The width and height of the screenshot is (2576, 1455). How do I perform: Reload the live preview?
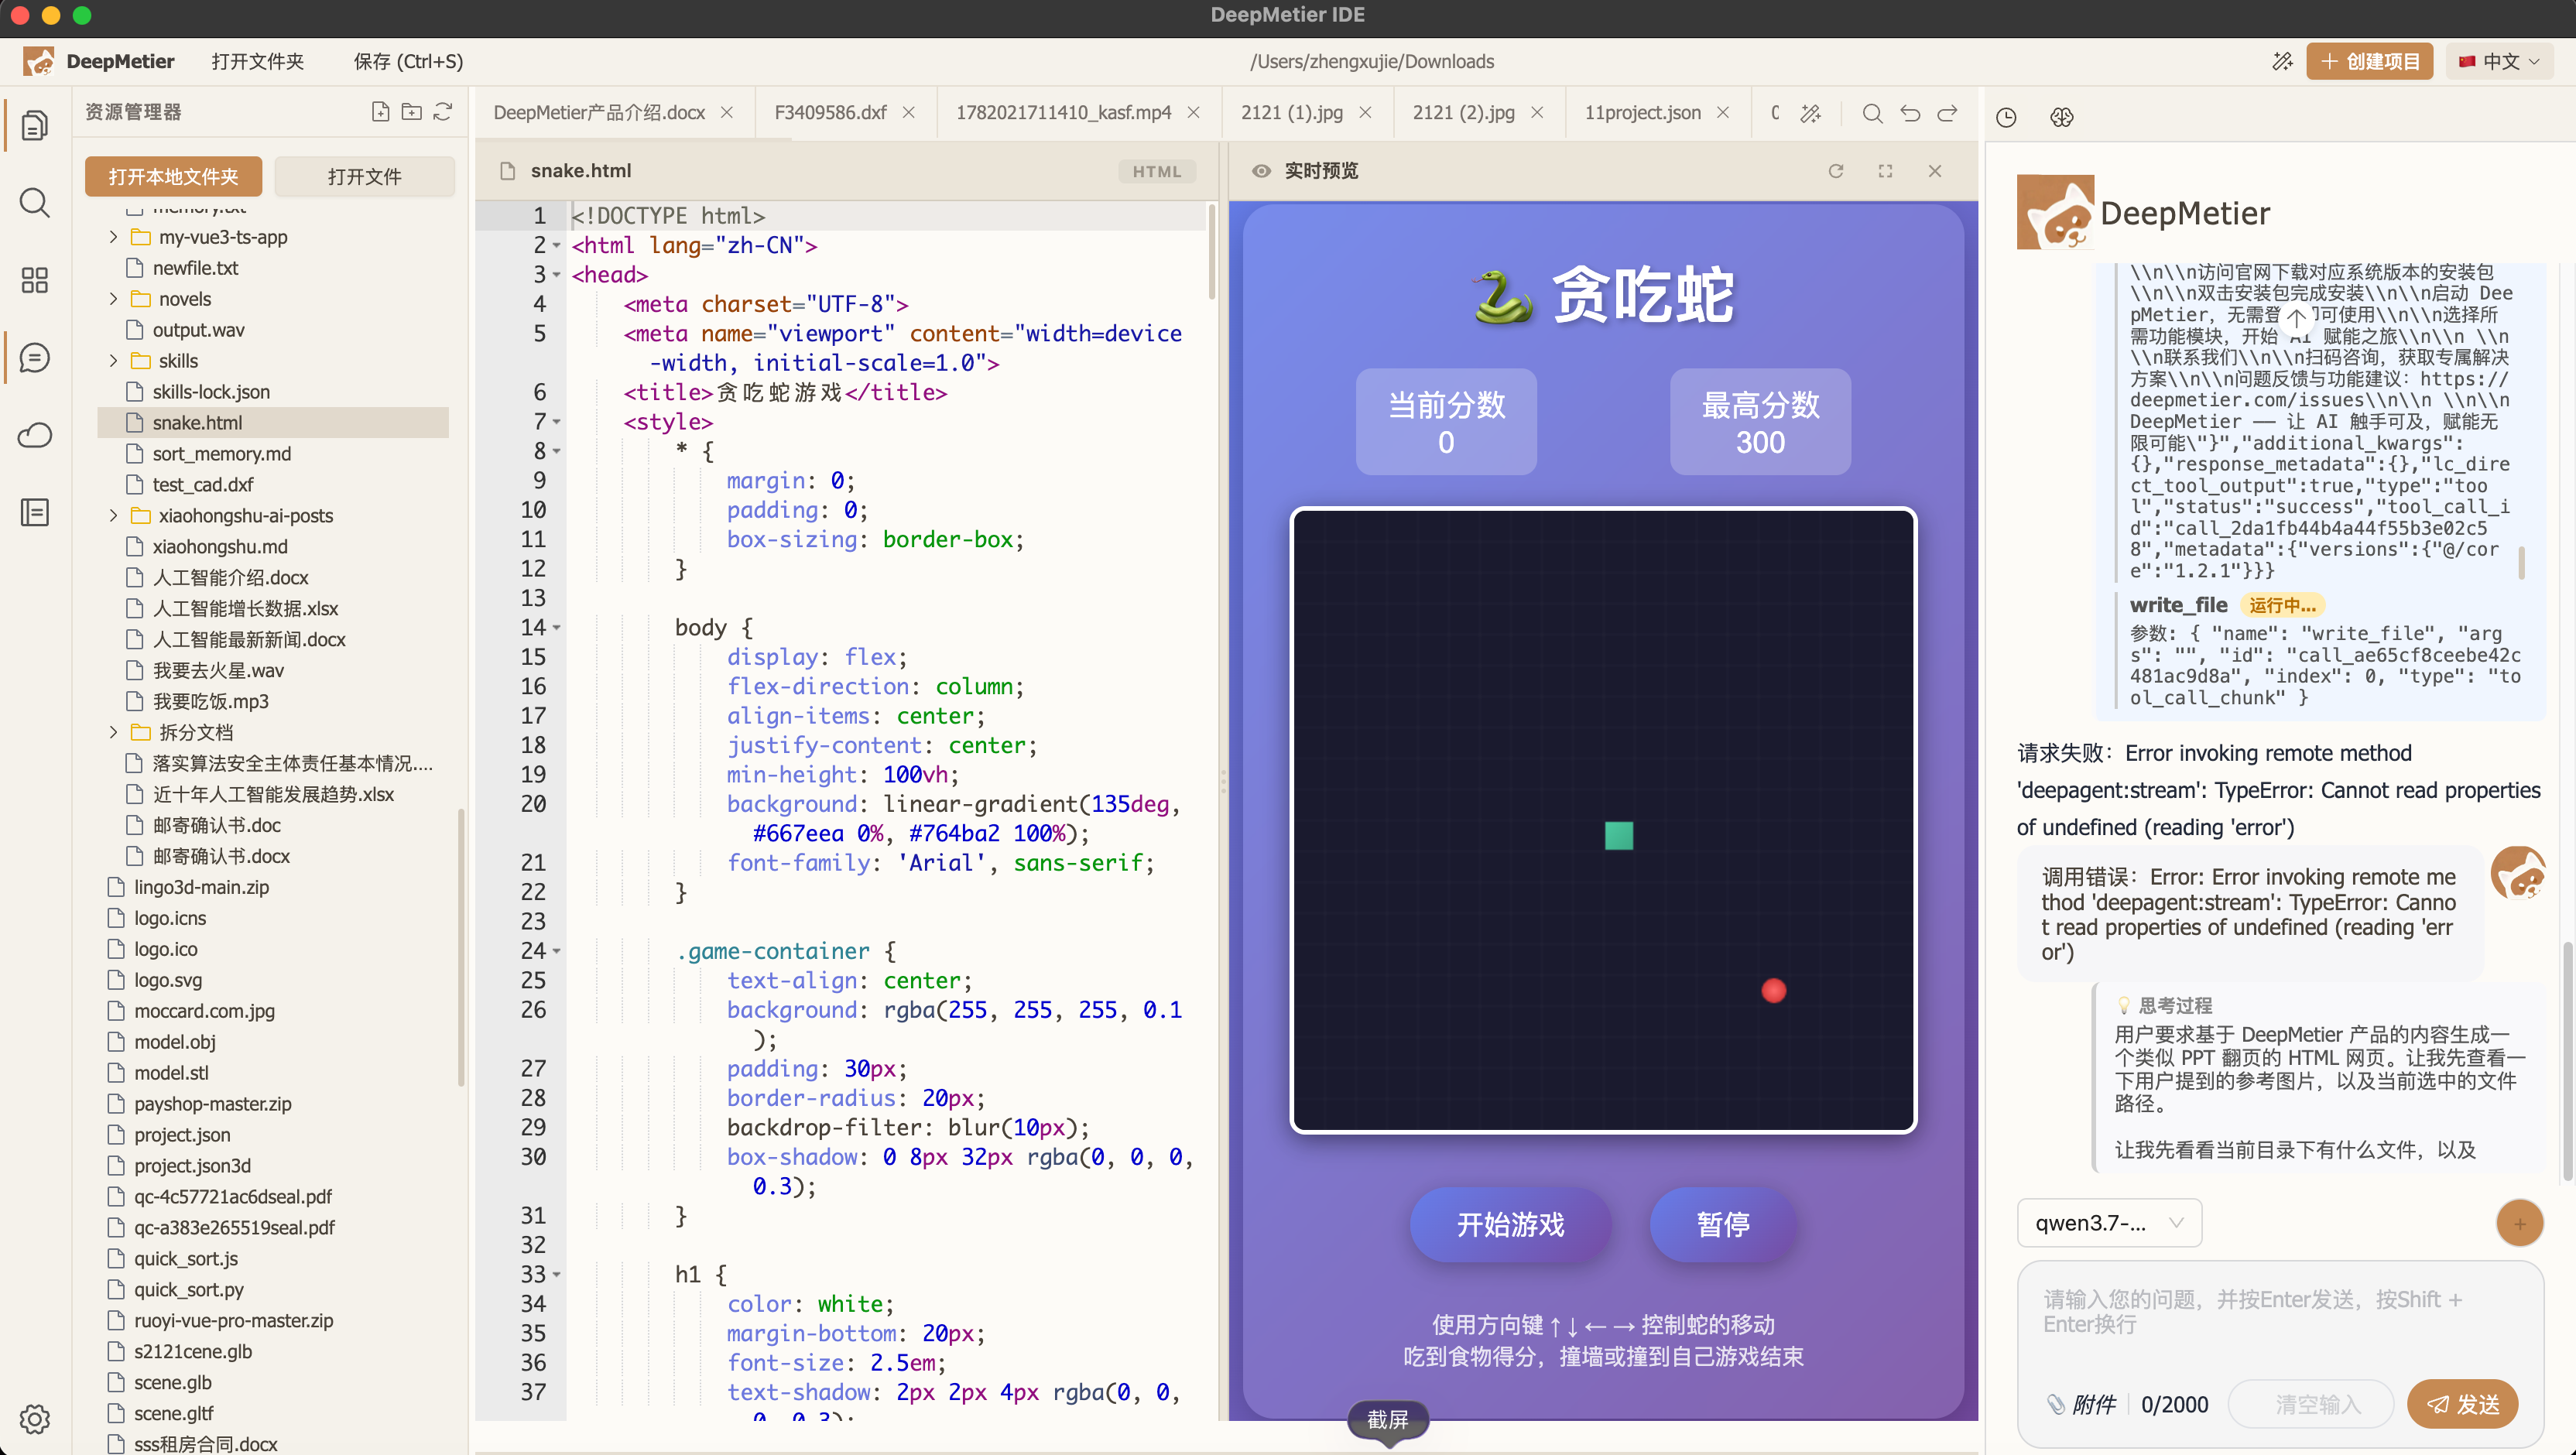click(1836, 171)
